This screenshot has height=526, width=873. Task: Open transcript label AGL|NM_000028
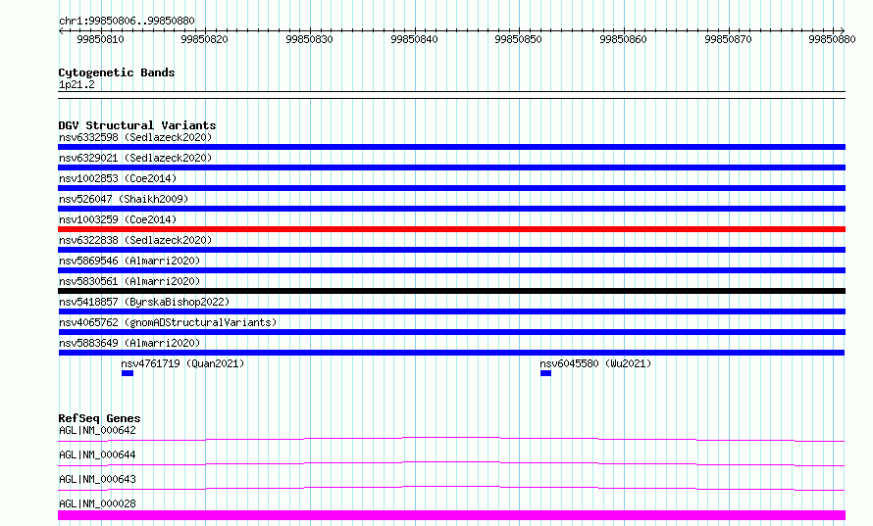(97, 503)
